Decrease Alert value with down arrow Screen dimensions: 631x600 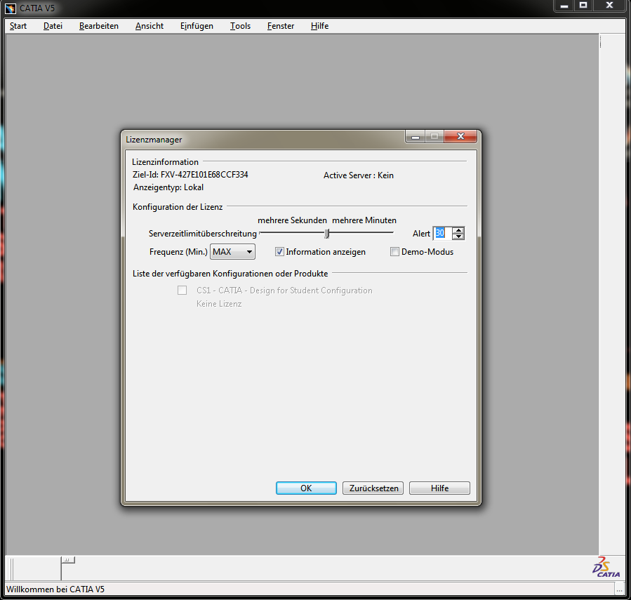pyautogui.click(x=458, y=236)
